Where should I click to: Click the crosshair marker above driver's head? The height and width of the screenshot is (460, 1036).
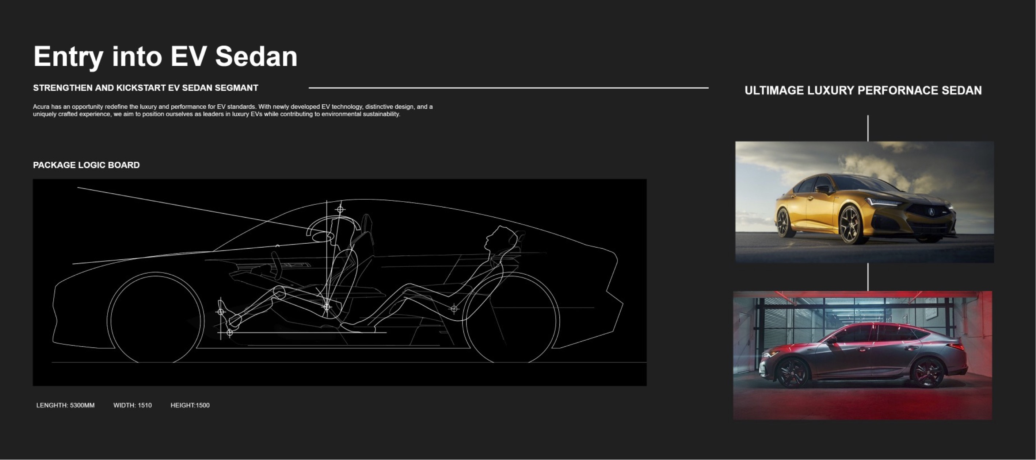[x=340, y=209]
